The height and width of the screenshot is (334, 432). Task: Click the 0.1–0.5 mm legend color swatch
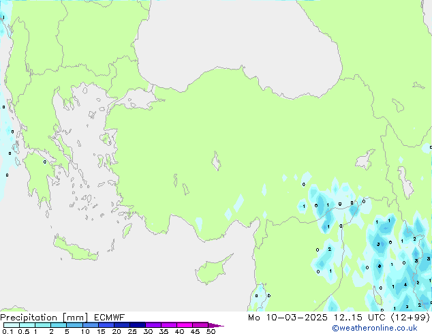[12, 325]
